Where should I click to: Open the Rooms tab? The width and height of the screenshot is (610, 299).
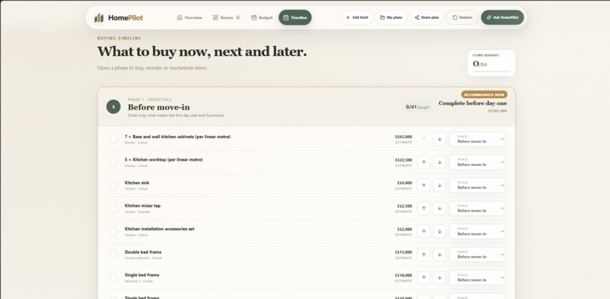pyautogui.click(x=226, y=17)
